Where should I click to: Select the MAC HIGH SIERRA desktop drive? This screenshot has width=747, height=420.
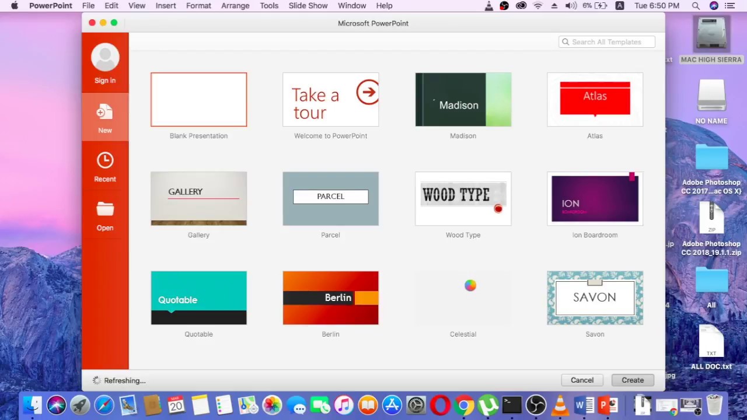[711, 40]
